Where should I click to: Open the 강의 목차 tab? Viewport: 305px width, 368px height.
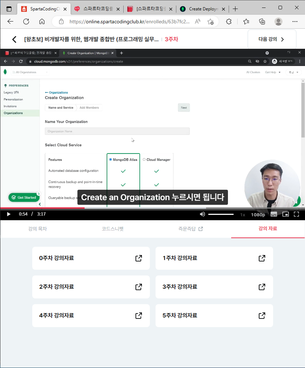pos(38,228)
